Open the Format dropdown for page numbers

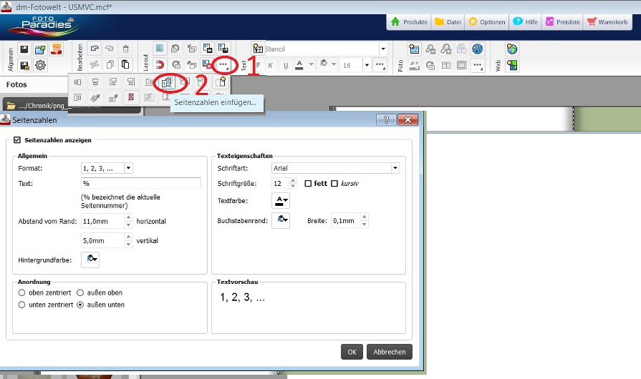click(x=128, y=168)
